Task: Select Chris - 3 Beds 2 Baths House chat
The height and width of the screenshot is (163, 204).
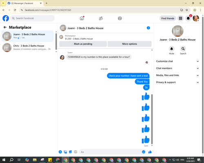Action: pyautogui.click(x=27, y=47)
